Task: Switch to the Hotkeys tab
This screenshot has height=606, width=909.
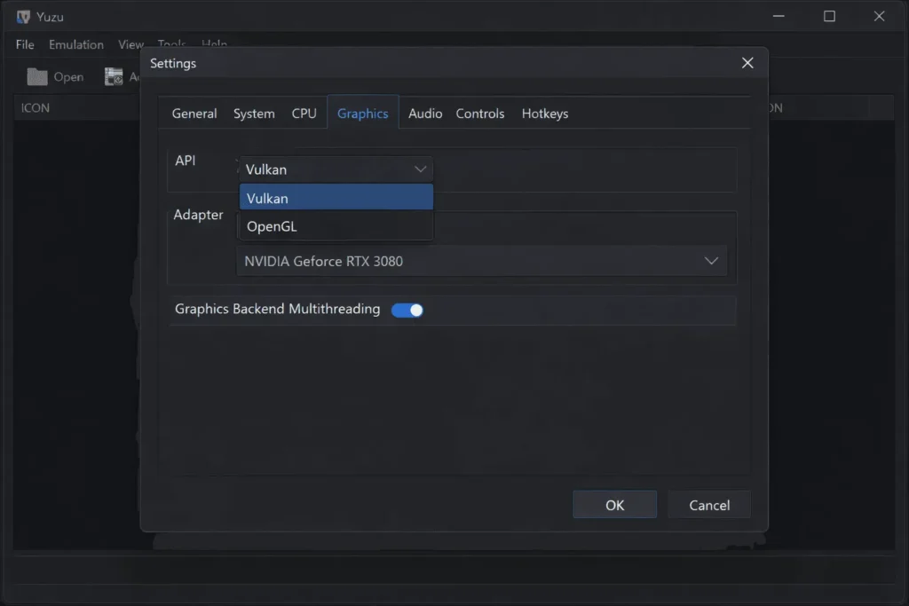Action: [544, 114]
